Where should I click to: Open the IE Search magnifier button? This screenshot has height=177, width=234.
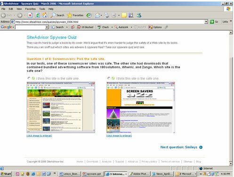click(x=57, y=15)
